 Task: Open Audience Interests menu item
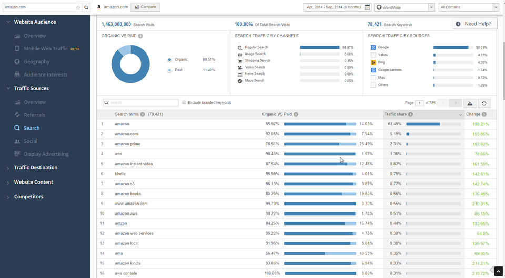[x=45, y=75]
